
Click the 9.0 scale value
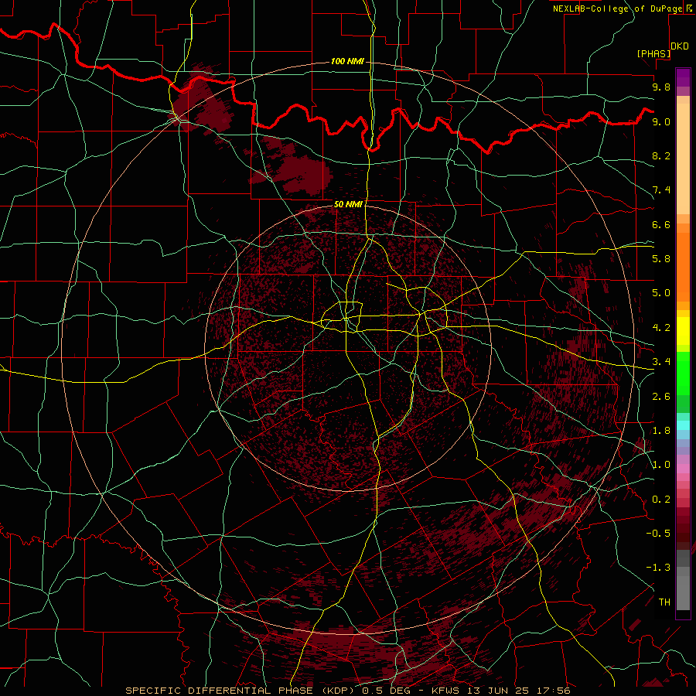(x=661, y=121)
